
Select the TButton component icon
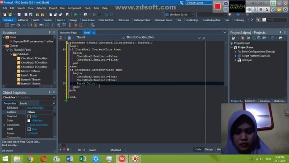coord(41,25)
